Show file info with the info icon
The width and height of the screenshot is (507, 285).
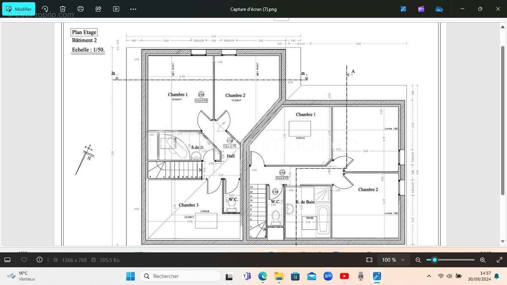tap(40, 260)
